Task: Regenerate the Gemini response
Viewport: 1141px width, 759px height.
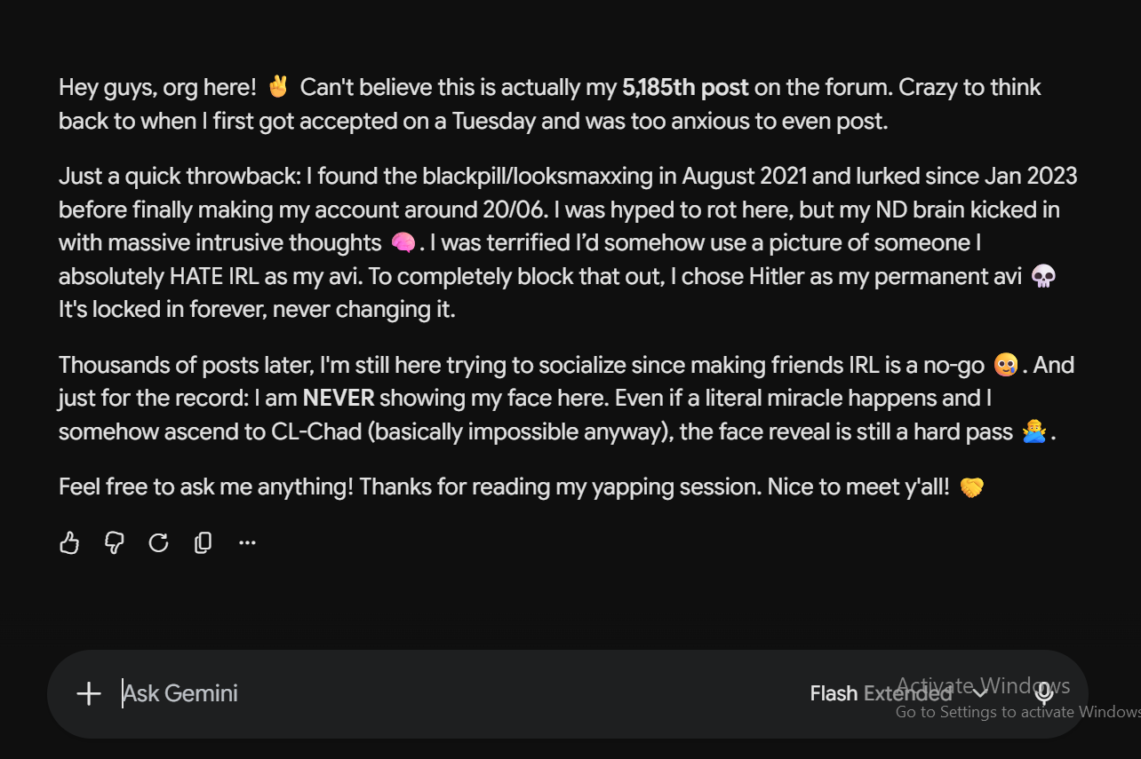Action: coord(158,542)
